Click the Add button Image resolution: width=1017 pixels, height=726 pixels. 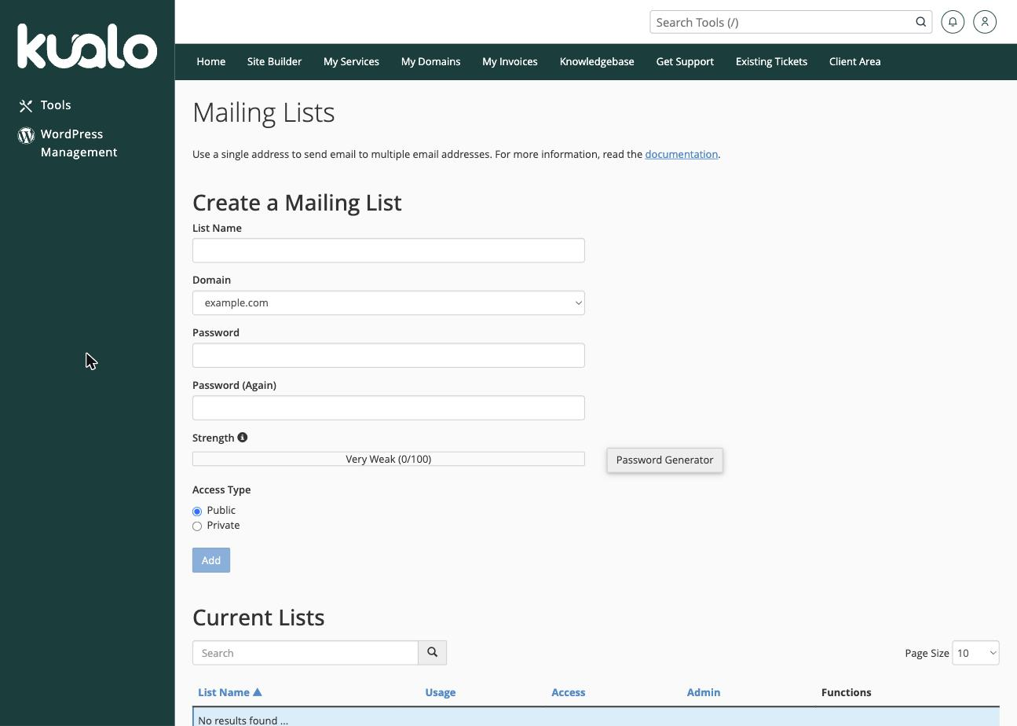click(x=211, y=560)
